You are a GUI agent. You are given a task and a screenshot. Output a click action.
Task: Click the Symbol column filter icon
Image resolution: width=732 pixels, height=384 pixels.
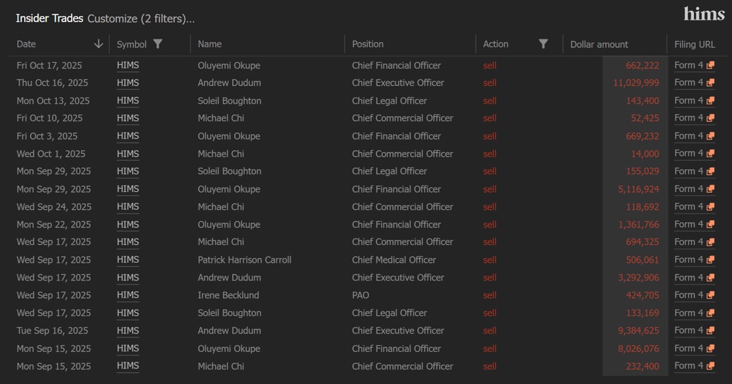tap(157, 44)
